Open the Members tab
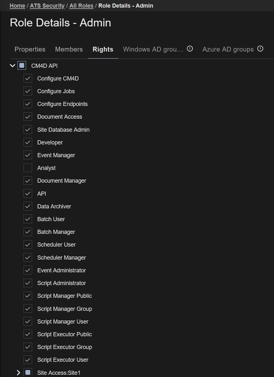 [69, 49]
